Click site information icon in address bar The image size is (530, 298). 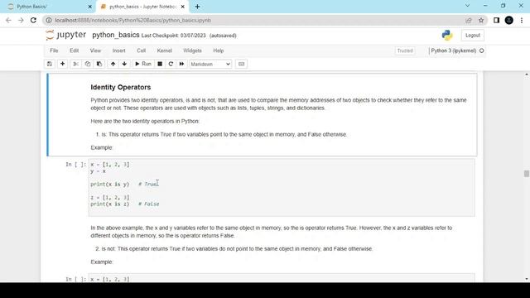(x=49, y=20)
